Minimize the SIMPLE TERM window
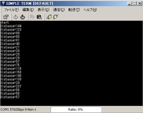The image size is (143, 113). point(129,4)
